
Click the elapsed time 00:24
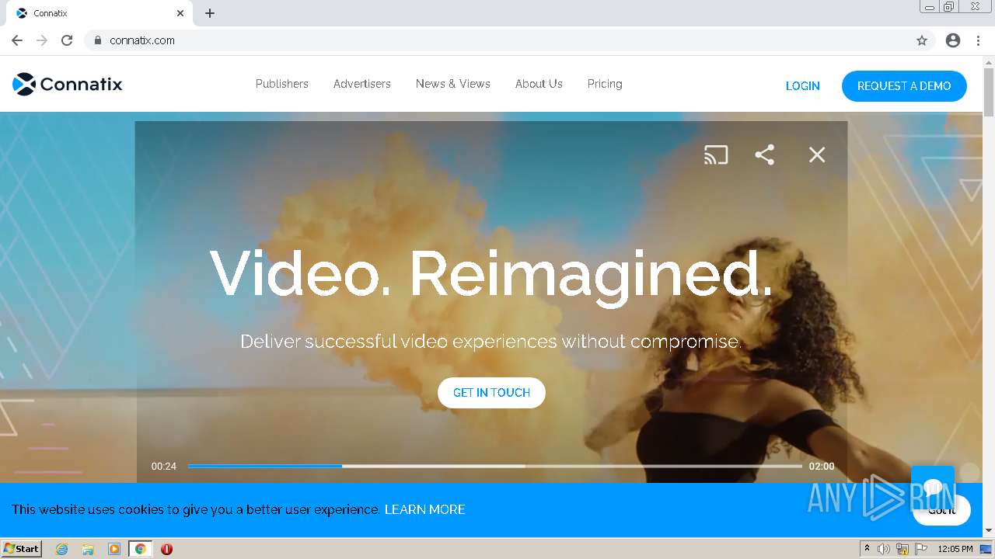tap(164, 467)
